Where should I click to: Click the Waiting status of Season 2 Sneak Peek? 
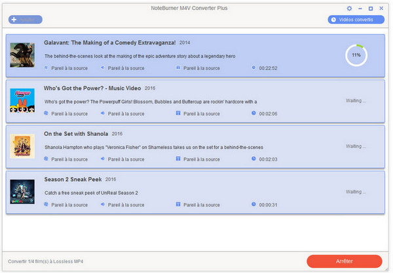click(x=356, y=192)
